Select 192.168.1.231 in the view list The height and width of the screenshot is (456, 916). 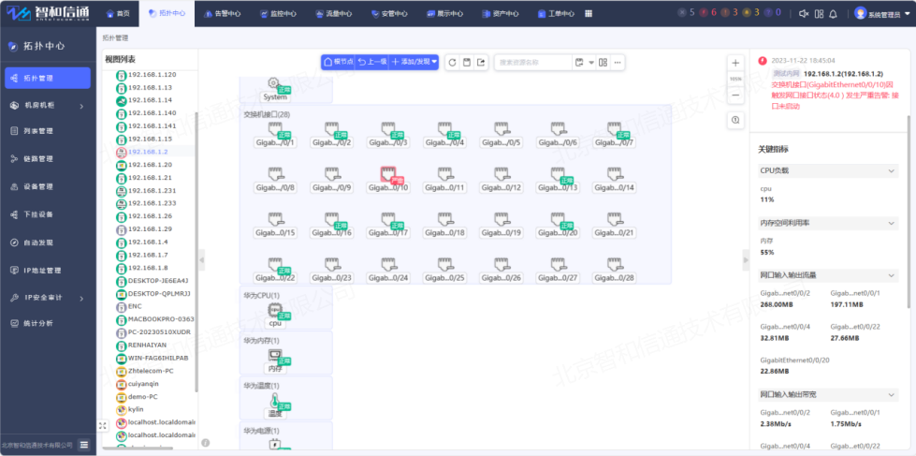click(150, 191)
